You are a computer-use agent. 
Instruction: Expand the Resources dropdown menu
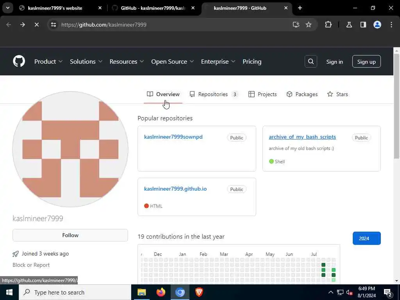coord(127,61)
